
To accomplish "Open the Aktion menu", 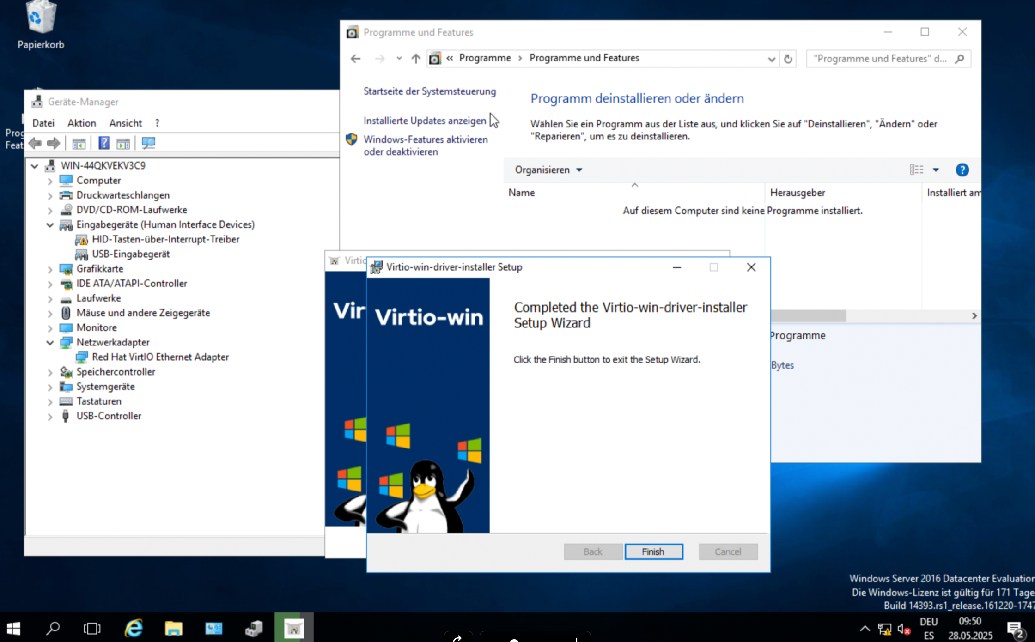I will (x=81, y=123).
